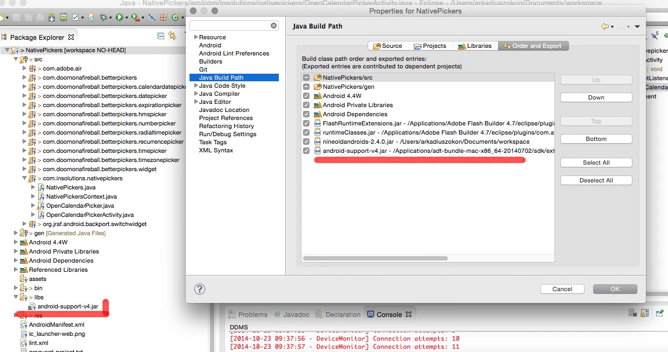Image resolution: width=668 pixels, height=352 pixels.
Task: Open the Android Virtual Device Manager icon
Action: click(x=64, y=17)
